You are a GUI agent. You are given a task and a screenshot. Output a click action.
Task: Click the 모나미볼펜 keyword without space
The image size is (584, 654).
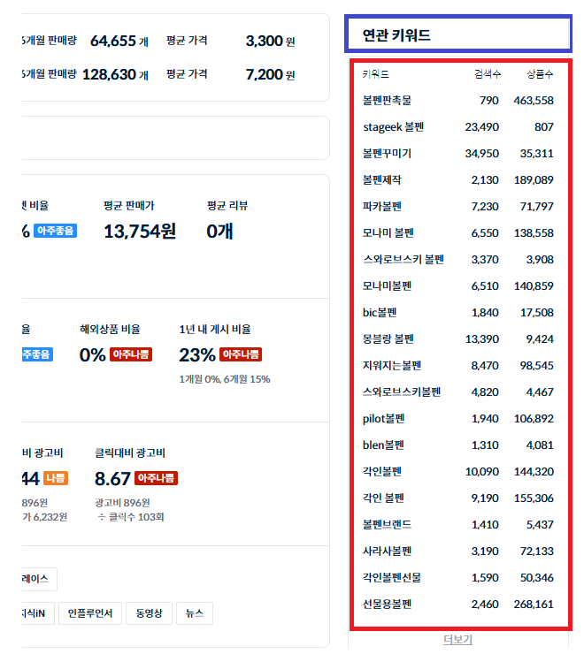coord(387,285)
